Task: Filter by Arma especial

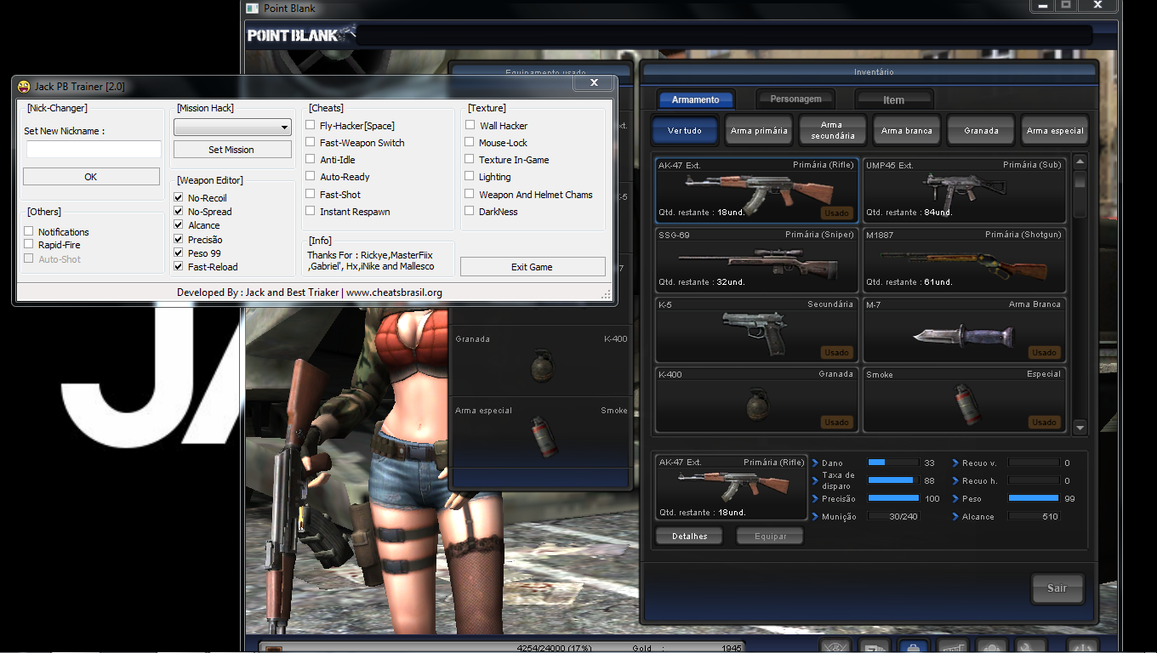Action: (x=1055, y=130)
